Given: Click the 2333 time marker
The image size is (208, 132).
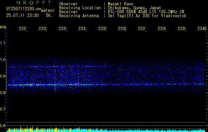Looking at the screenshot, I should pos(62,29).
